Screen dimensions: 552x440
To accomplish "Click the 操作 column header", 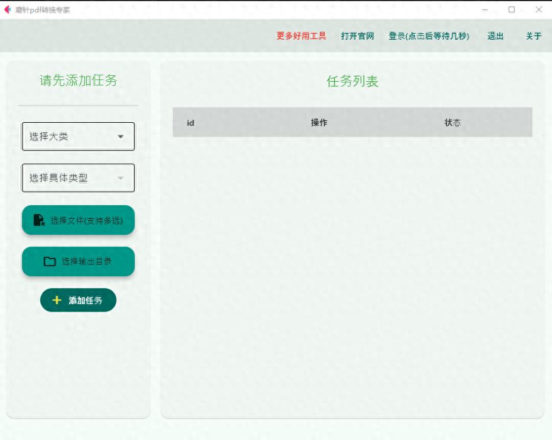I will [x=319, y=123].
